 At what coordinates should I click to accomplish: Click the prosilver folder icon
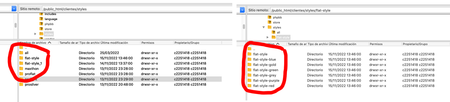pos(21,84)
